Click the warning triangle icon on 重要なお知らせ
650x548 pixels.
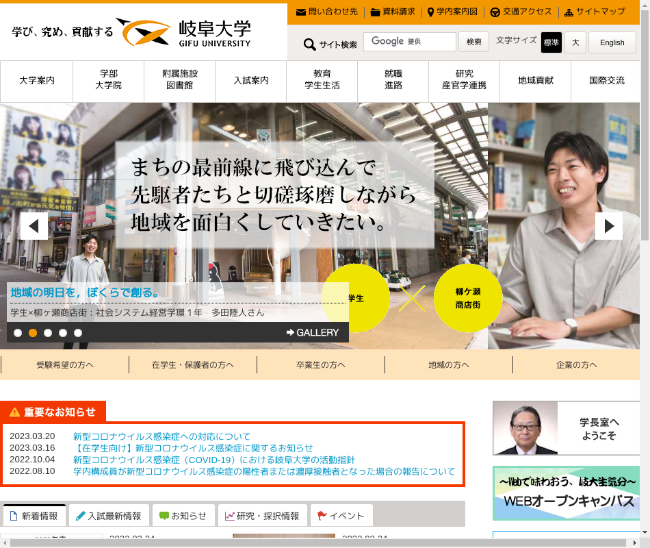click(15, 412)
